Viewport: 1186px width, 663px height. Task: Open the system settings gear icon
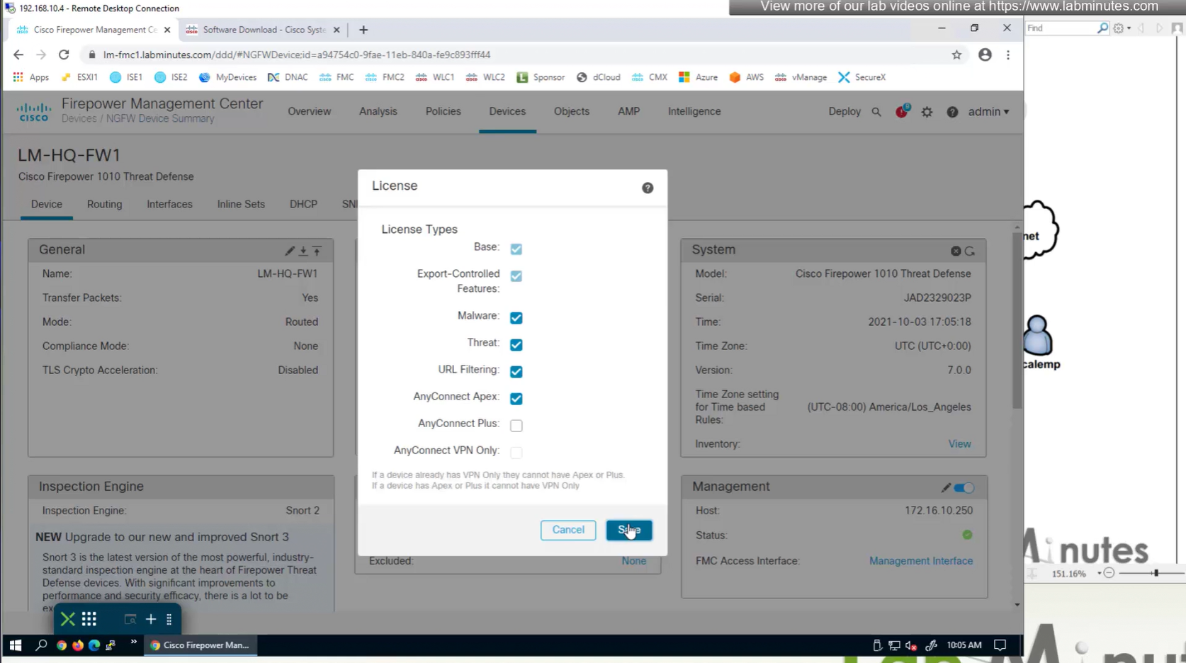click(x=927, y=112)
